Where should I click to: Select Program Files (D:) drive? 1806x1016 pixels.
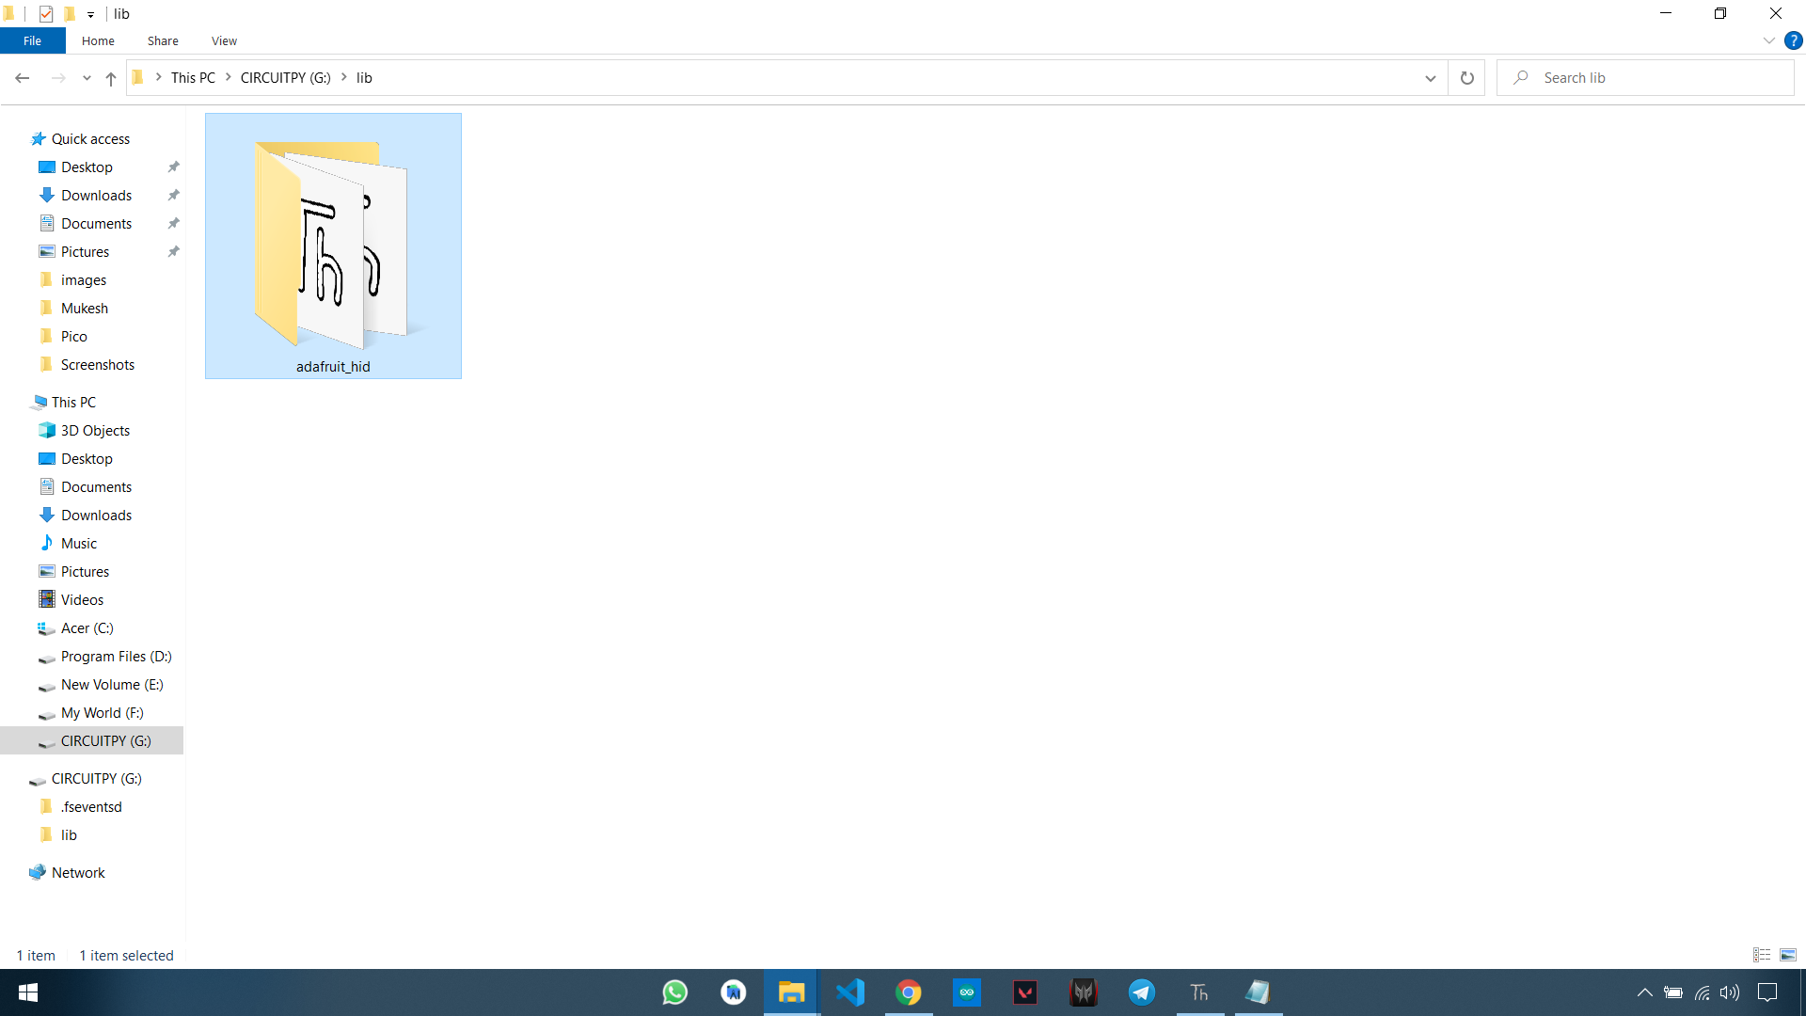click(116, 657)
